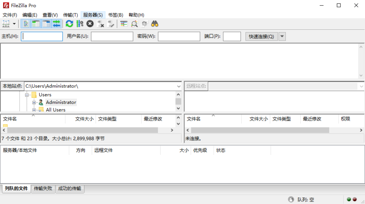Sort local list by 文件大小 column
This screenshot has width=365, height=204.
81,119
